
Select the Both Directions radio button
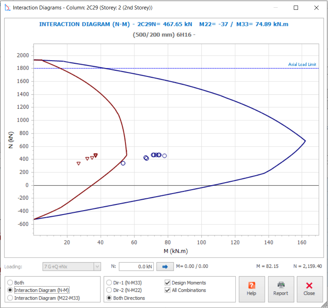coord(109,298)
